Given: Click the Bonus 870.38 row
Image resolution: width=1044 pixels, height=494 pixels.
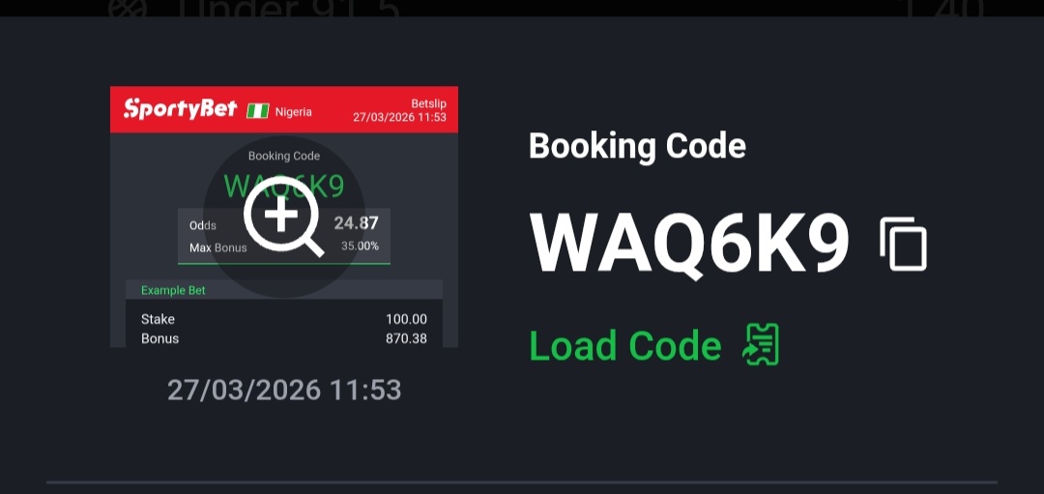Looking at the screenshot, I should tap(284, 338).
